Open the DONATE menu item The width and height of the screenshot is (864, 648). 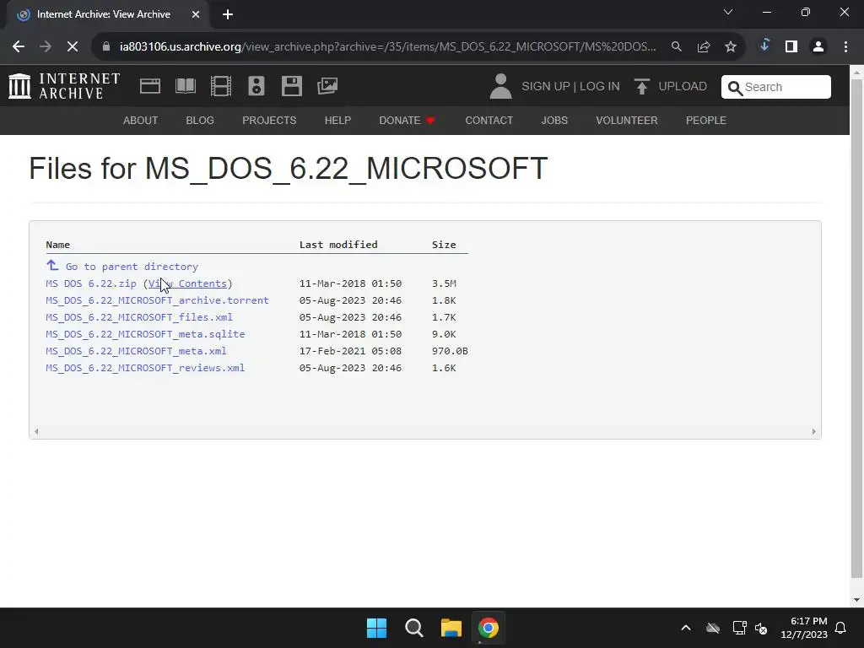click(x=407, y=121)
